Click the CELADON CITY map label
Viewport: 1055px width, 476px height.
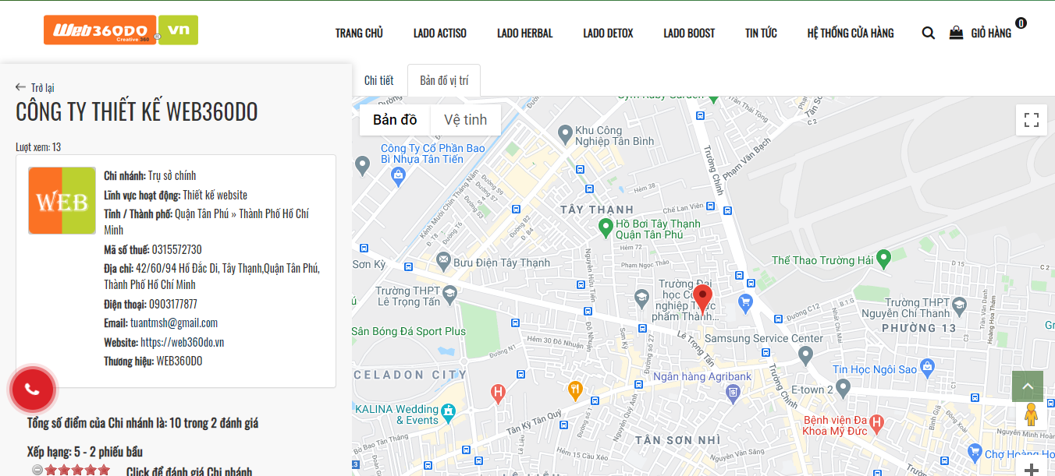pyautogui.click(x=410, y=375)
